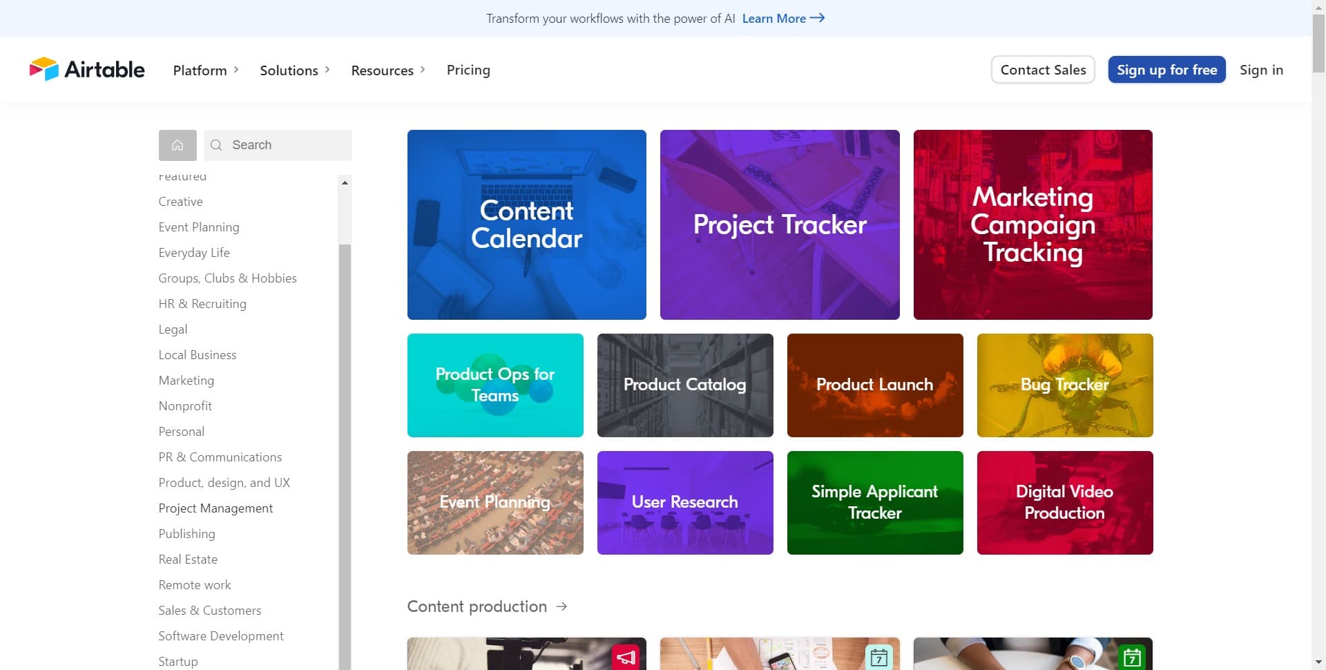Click the green calendar badge on the rightmost card

point(1131,656)
